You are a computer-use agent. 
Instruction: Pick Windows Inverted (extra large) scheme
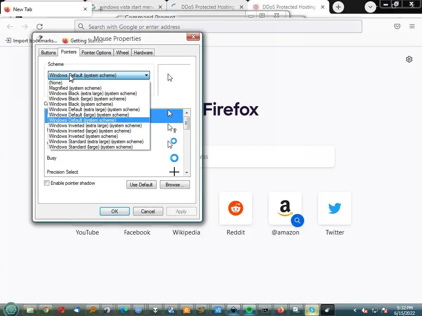pos(99,125)
